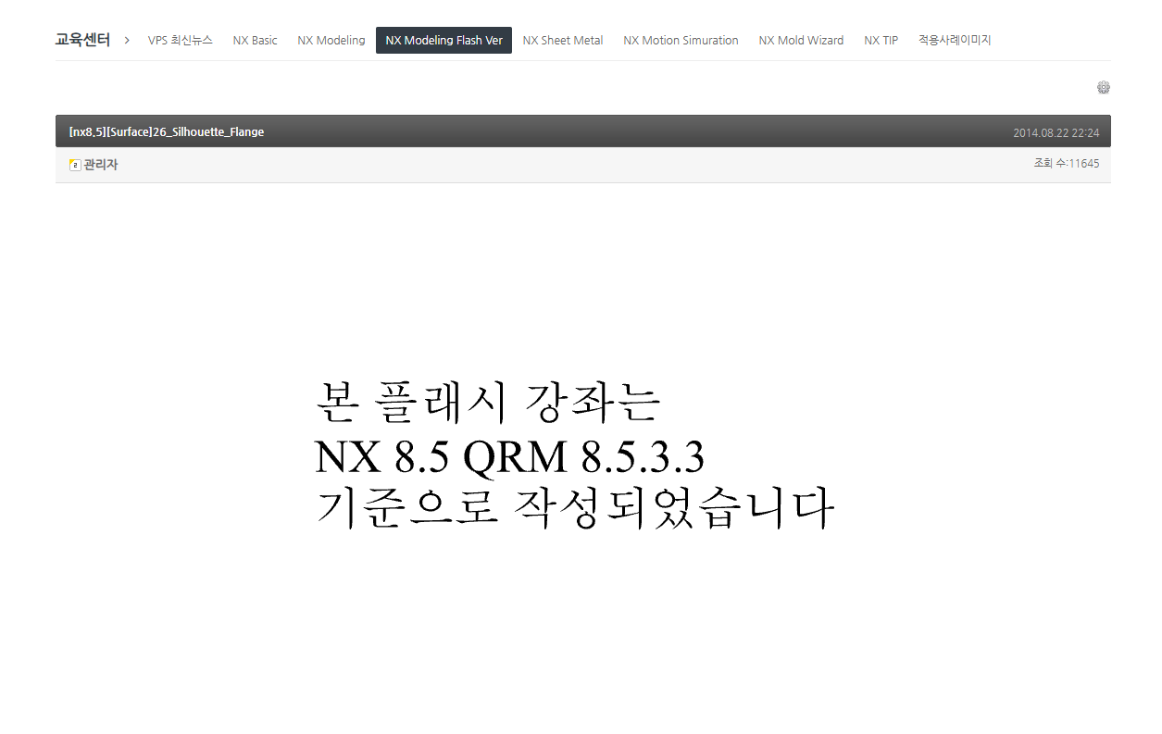The width and height of the screenshot is (1162, 734).
Task: Open the NX Sheet Metal tab
Action: pos(563,40)
